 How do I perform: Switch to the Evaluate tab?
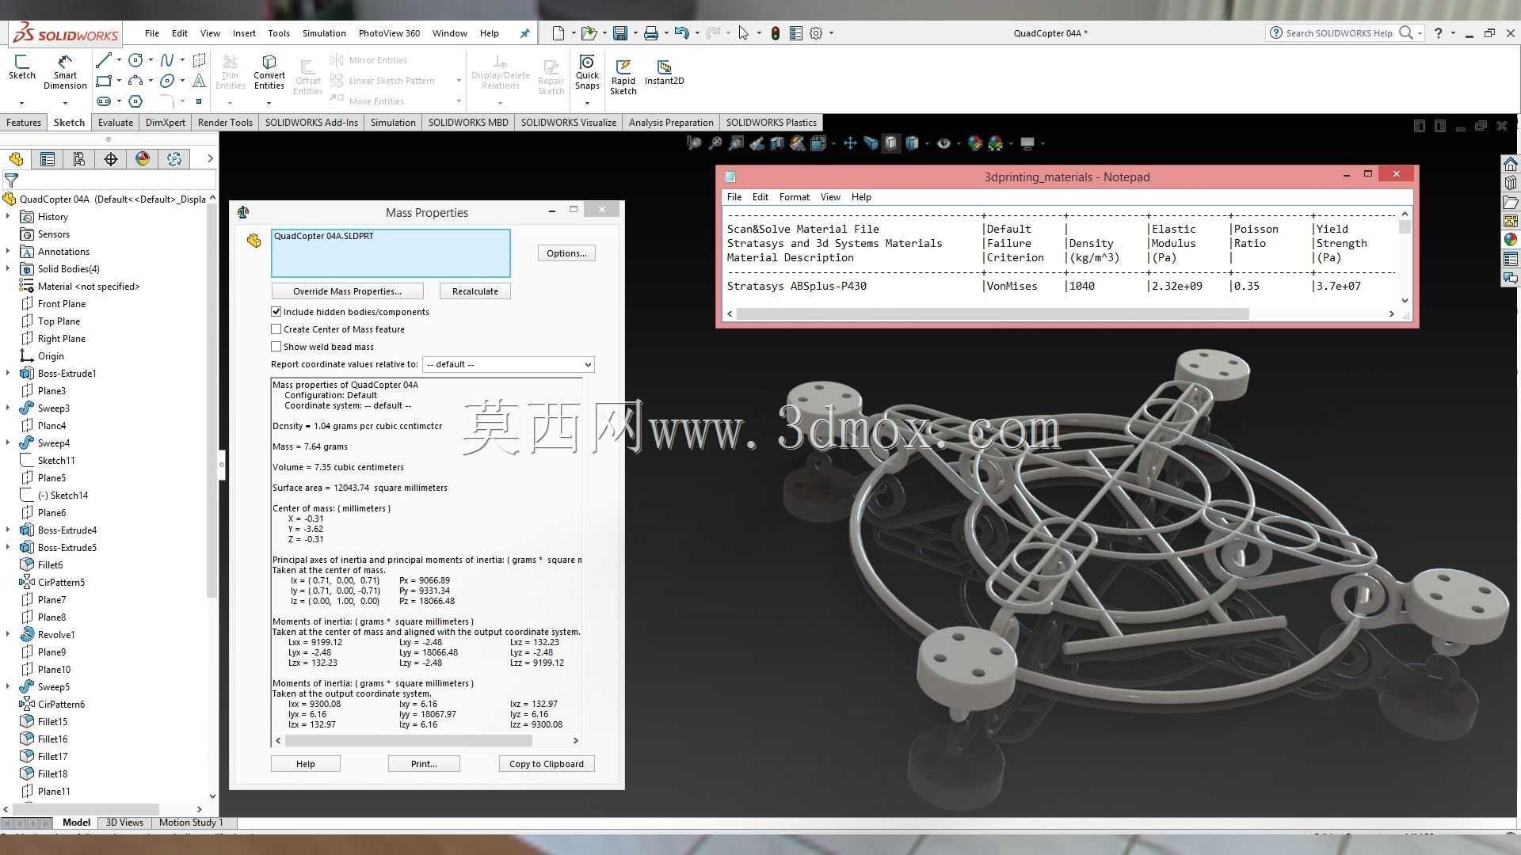(116, 123)
